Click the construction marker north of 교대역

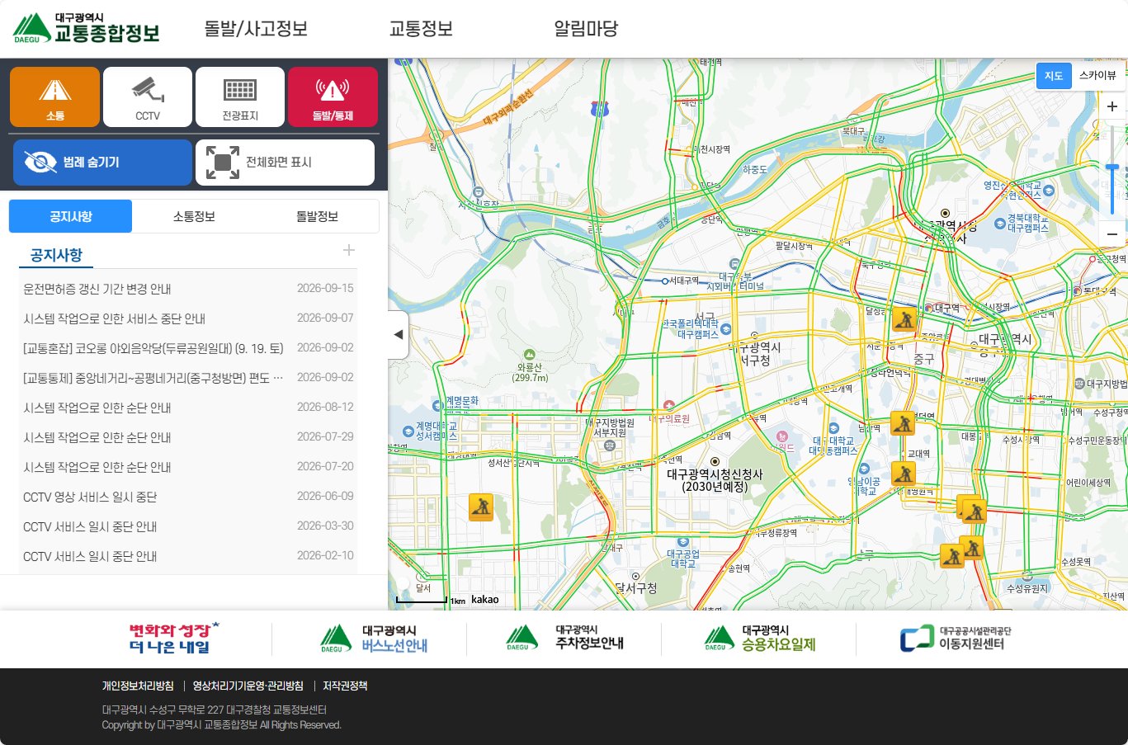[x=903, y=423]
